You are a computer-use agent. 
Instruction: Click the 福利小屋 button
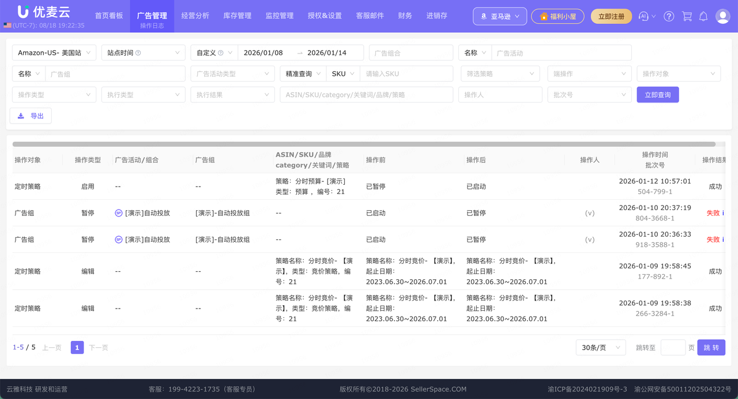tap(558, 16)
